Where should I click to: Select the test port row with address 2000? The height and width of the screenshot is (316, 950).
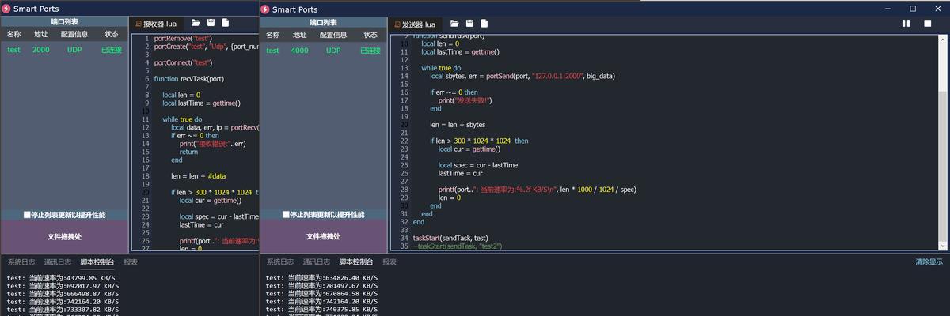[64, 50]
